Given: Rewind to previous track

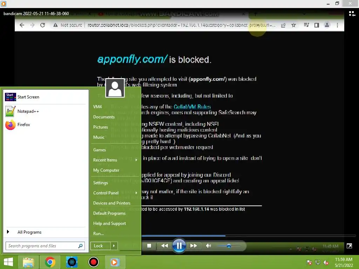Looking at the screenshot, I should coord(164,246).
